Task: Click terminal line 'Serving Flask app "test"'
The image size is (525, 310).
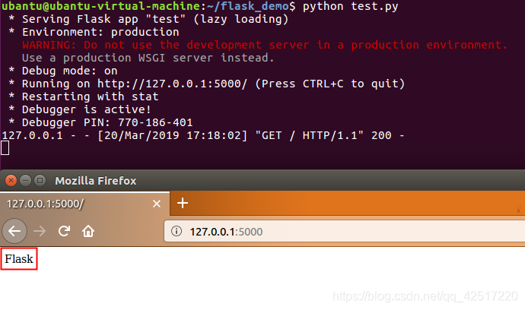Action: point(155,20)
